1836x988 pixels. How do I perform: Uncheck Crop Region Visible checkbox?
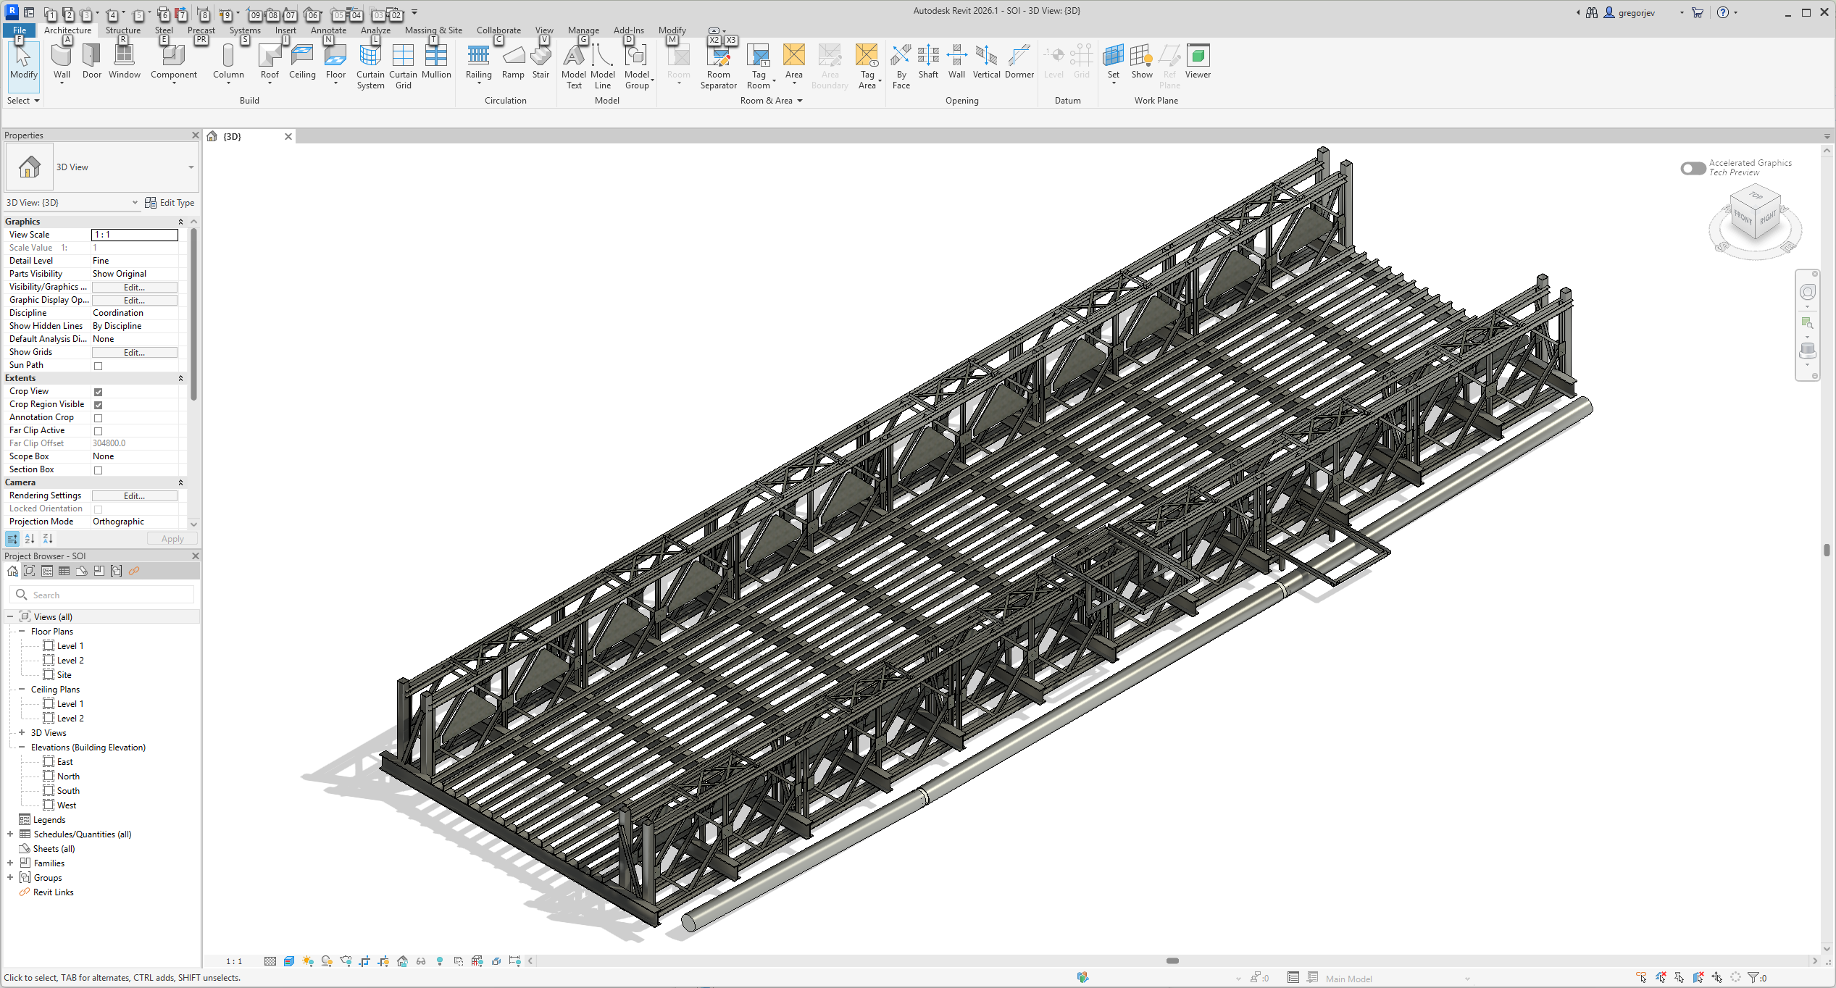pyautogui.click(x=99, y=405)
